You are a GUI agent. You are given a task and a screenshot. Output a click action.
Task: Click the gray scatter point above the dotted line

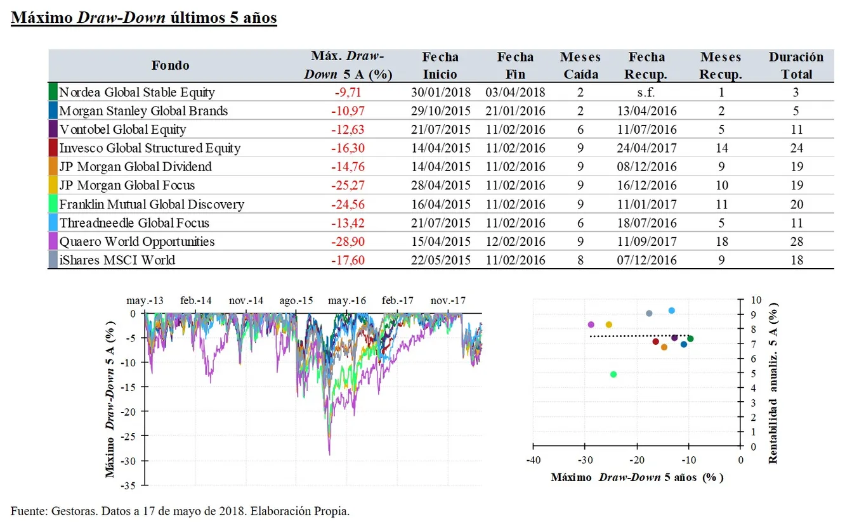649,313
